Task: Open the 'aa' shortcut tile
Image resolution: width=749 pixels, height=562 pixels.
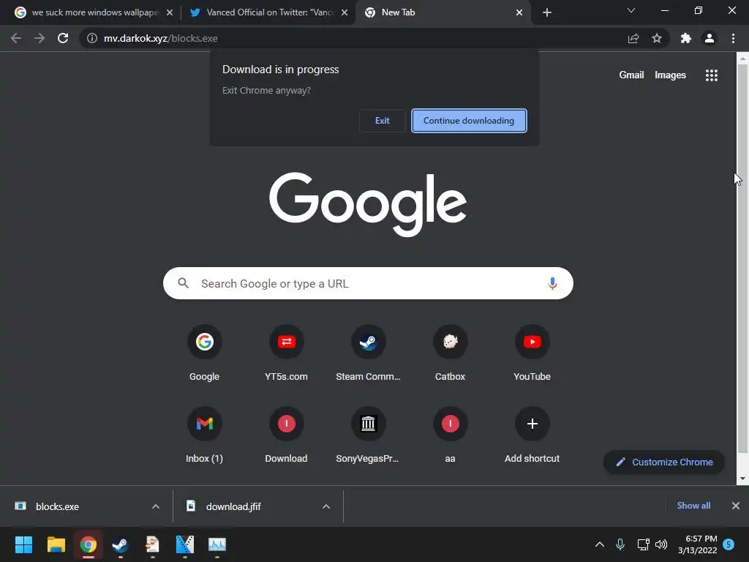Action: [x=450, y=435]
